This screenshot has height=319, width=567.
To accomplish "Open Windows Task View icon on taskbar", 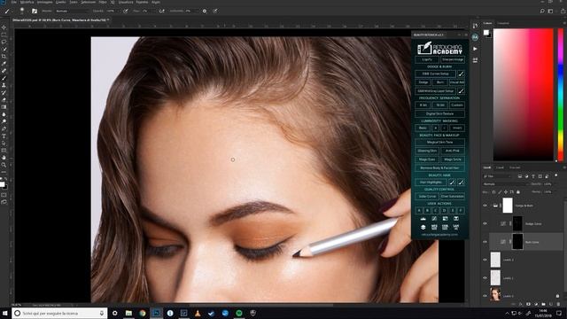I will click(x=114, y=313).
